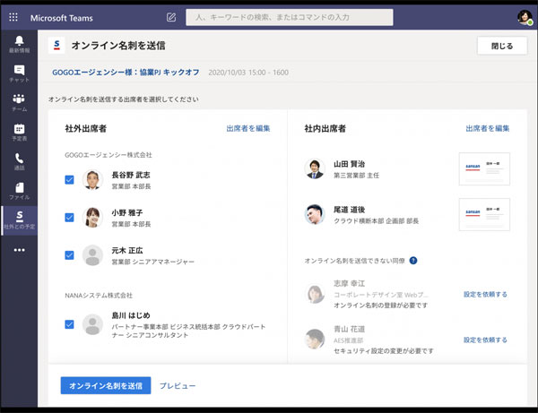Toggle the checkbox for 小野 雅子
The height and width of the screenshot is (413, 538).
69,217
